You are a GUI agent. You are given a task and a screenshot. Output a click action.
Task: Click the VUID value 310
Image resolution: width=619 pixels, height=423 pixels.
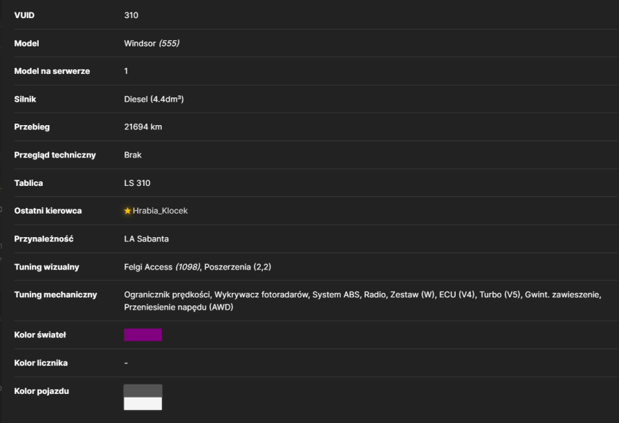coord(131,15)
